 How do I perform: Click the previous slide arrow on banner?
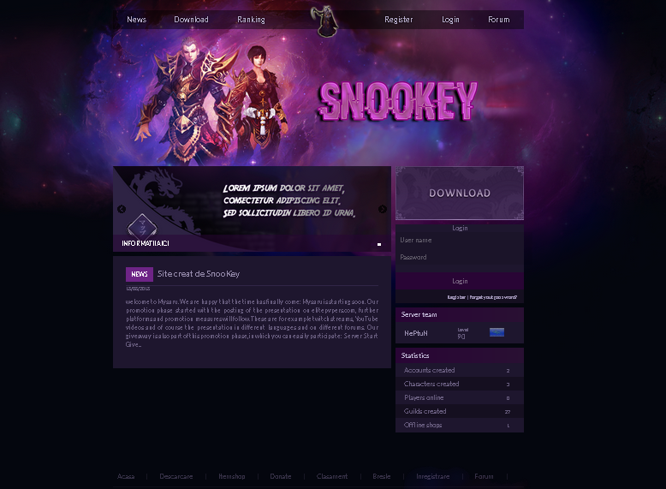[x=122, y=209]
